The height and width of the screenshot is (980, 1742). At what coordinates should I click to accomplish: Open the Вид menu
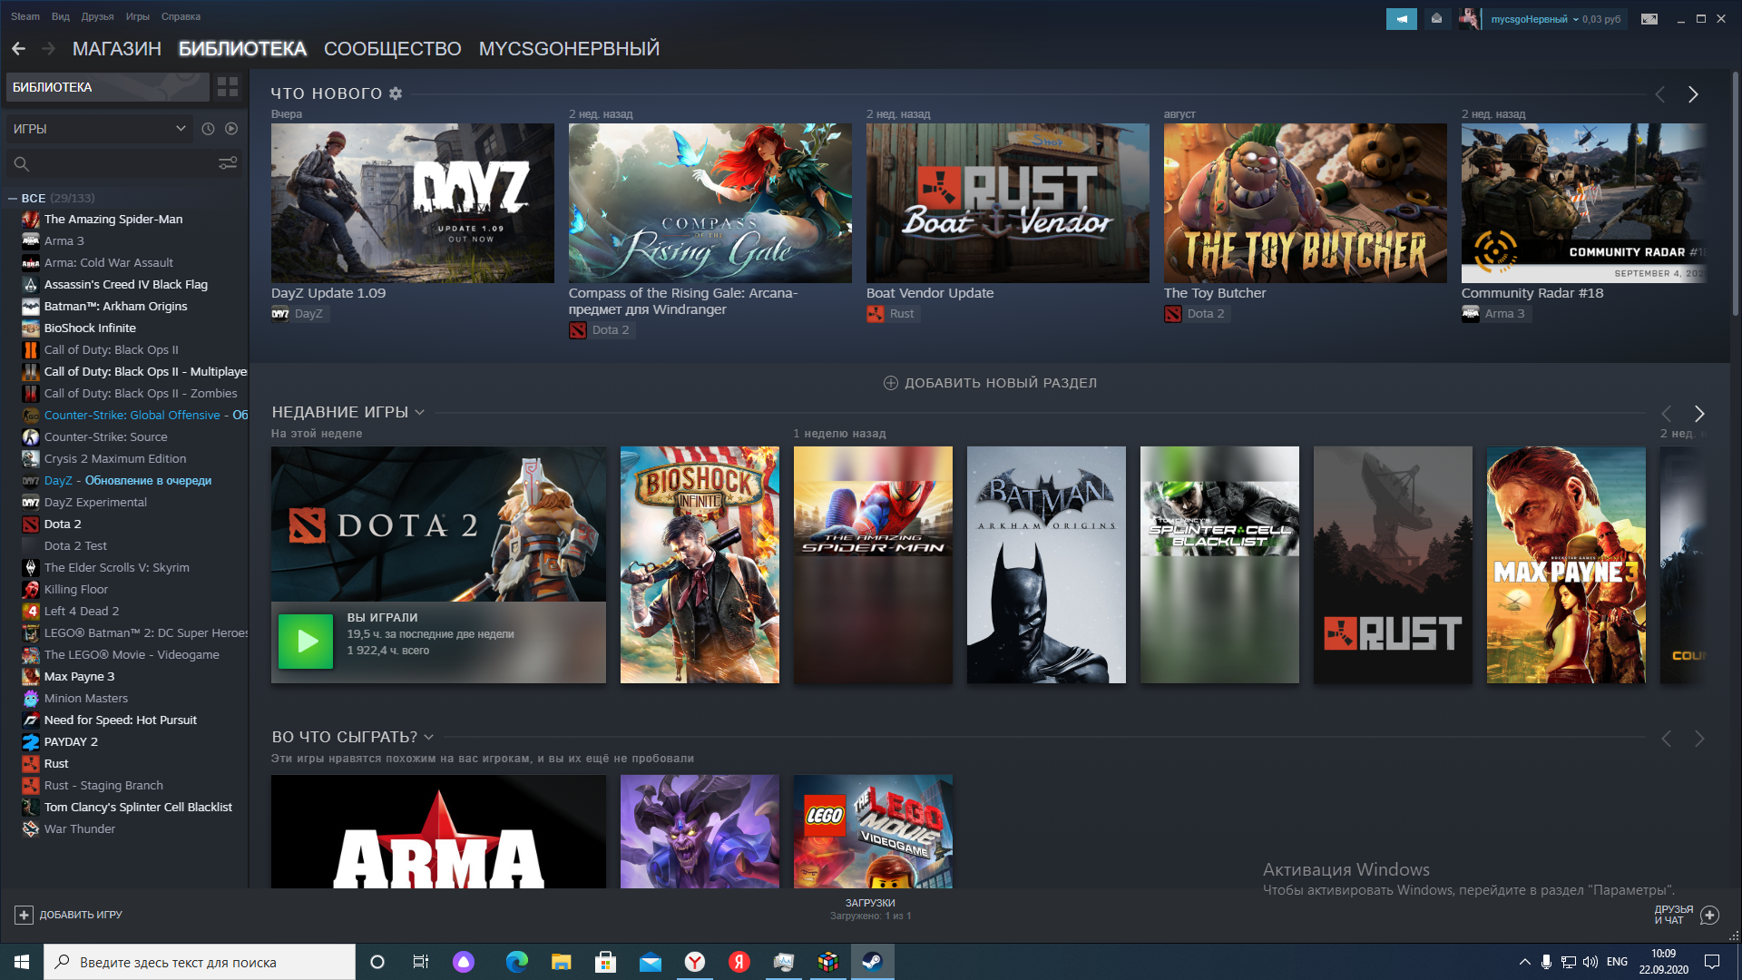pos(61,16)
